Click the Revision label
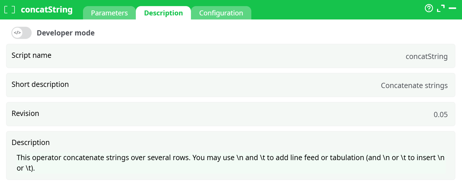Viewport: 462px width, 186px height. click(25, 113)
